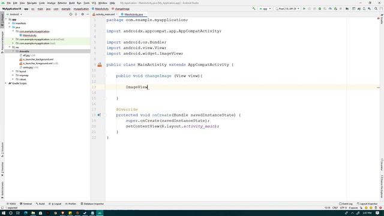This screenshot has height=216, width=384.
Task: Click the myapplication breadcrumb
Action: pyautogui.click(x=81, y=9)
